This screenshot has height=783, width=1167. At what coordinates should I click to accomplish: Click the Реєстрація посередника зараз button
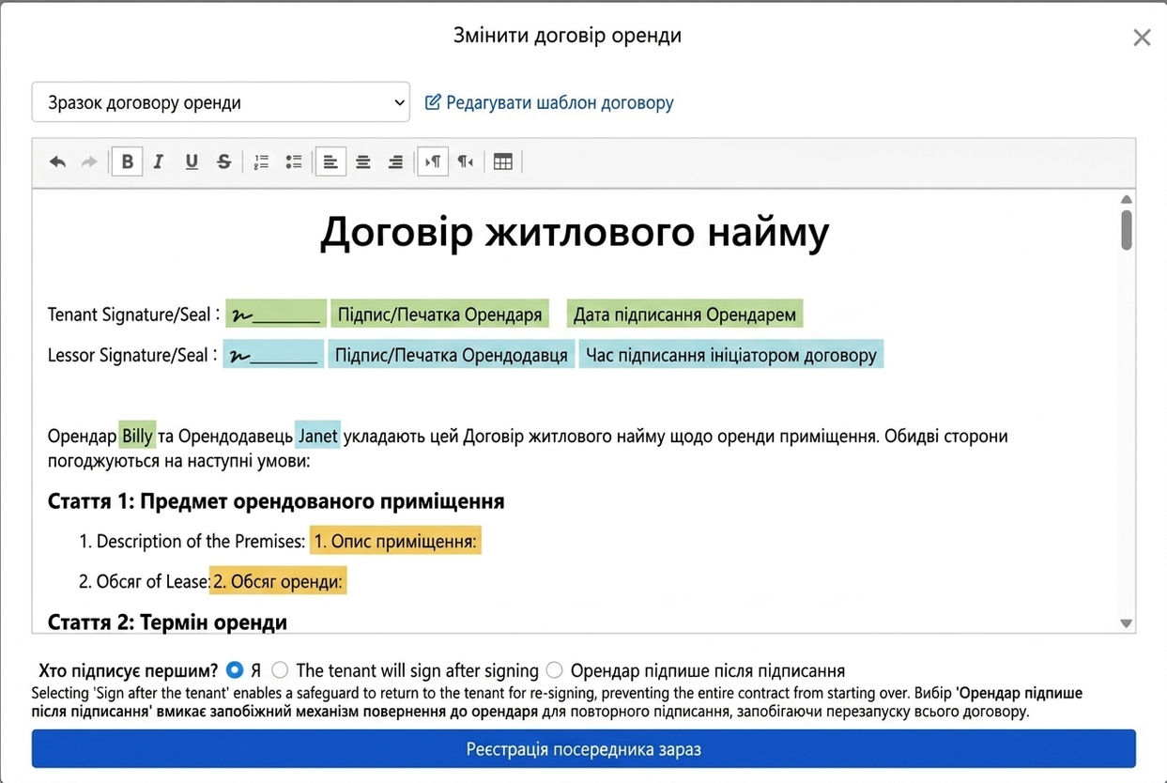point(584,749)
